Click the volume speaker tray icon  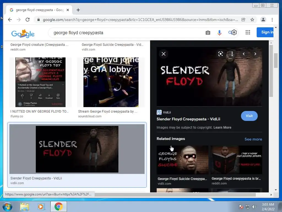(254, 207)
